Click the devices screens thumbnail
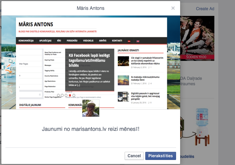235x165 pixels. click(x=123, y=97)
